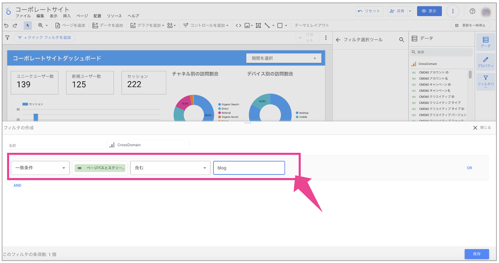
Task: Open the zoom magnifier tool
Action: point(41,25)
